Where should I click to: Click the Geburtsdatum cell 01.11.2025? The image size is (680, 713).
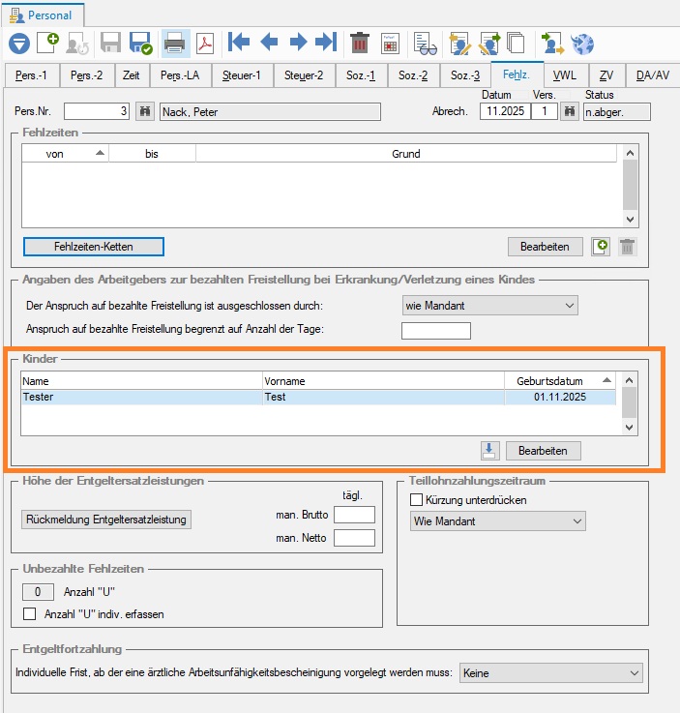coord(560,397)
